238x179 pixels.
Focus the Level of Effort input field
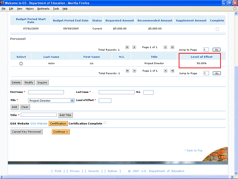[x=105, y=101]
